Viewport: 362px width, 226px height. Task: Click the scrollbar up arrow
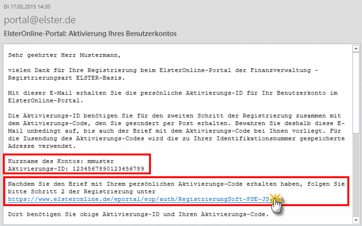[356, 48]
